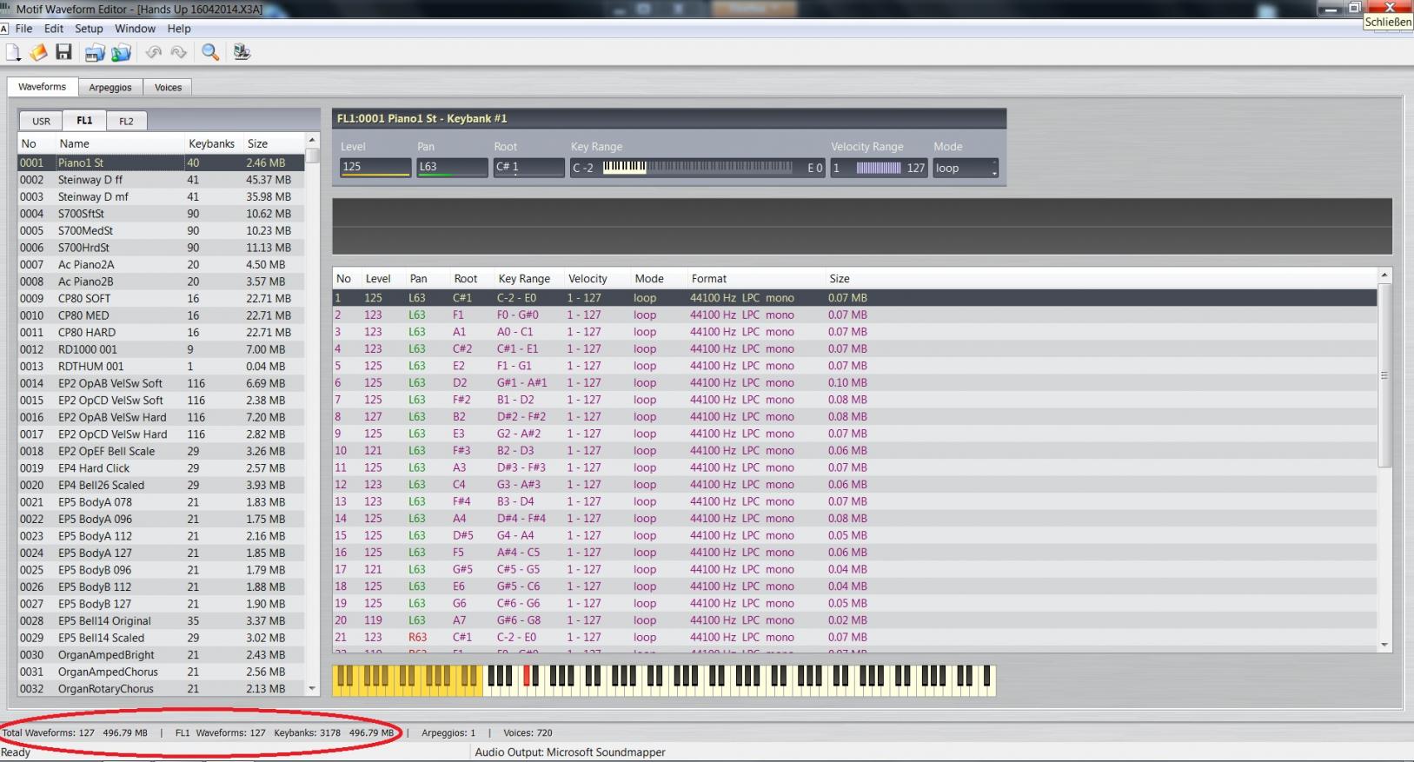Click the Redo arrow icon
The width and height of the screenshot is (1414, 762).
click(179, 53)
